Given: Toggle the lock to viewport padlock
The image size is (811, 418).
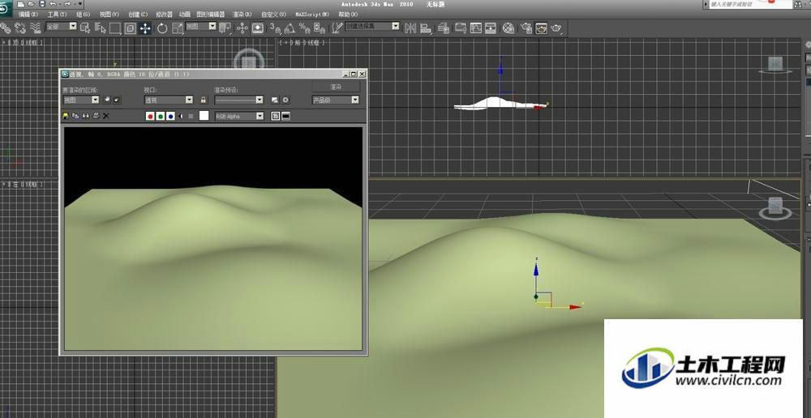Looking at the screenshot, I should [204, 100].
